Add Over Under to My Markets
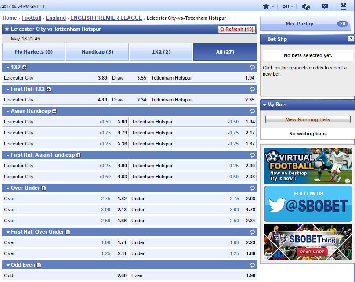The height and width of the screenshot is (282, 355). (43, 188)
